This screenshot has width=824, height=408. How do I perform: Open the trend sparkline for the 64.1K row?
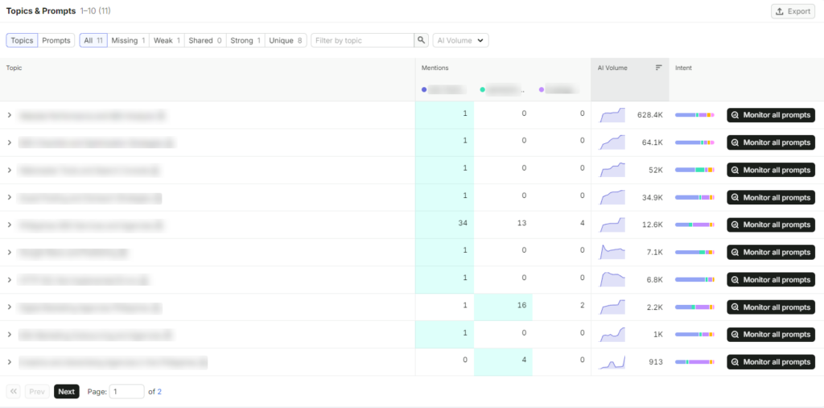(612, 142)
